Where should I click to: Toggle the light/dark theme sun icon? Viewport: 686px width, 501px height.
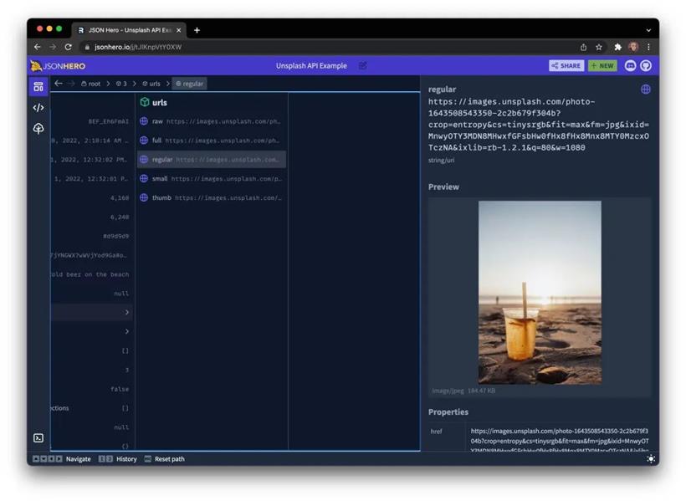[x=651, y=458]
